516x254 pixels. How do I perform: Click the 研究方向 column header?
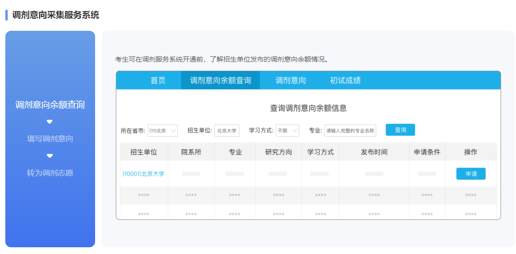[279, 152]
